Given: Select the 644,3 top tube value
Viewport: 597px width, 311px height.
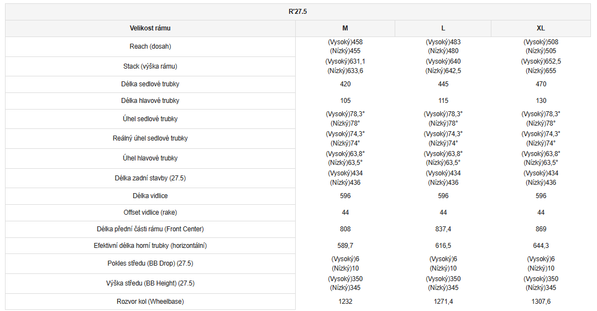Looking at the screenshot, I should 541,246.
